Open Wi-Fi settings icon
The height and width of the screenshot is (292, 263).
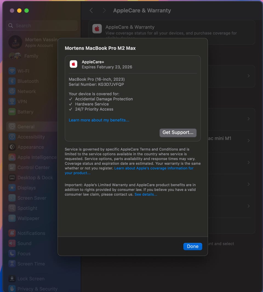(12, 71)
